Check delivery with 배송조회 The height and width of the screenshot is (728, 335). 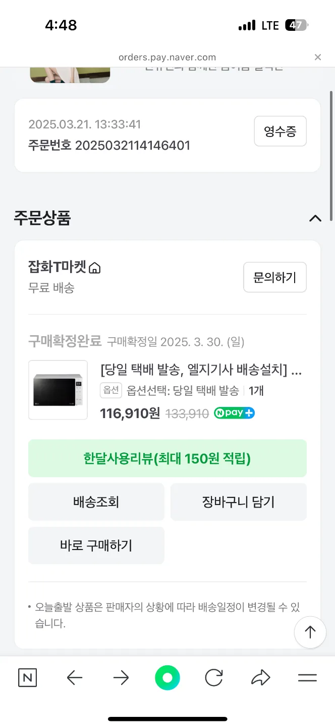pos(96,502)
